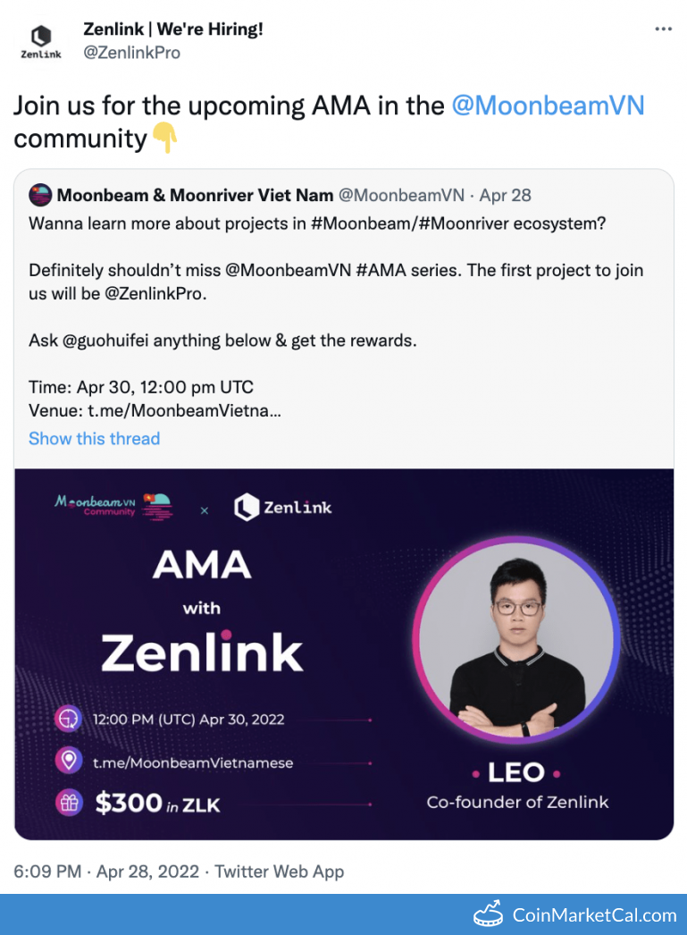This screenshot has height=935, width=687.
Task: Click the gift icon beside $300 in ZLK
Action: pyautogui.click(x=69, y=802)
